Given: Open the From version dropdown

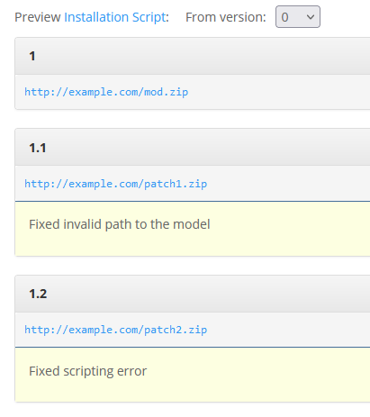Looking at the screenshot, I should [x=298, y=17].
